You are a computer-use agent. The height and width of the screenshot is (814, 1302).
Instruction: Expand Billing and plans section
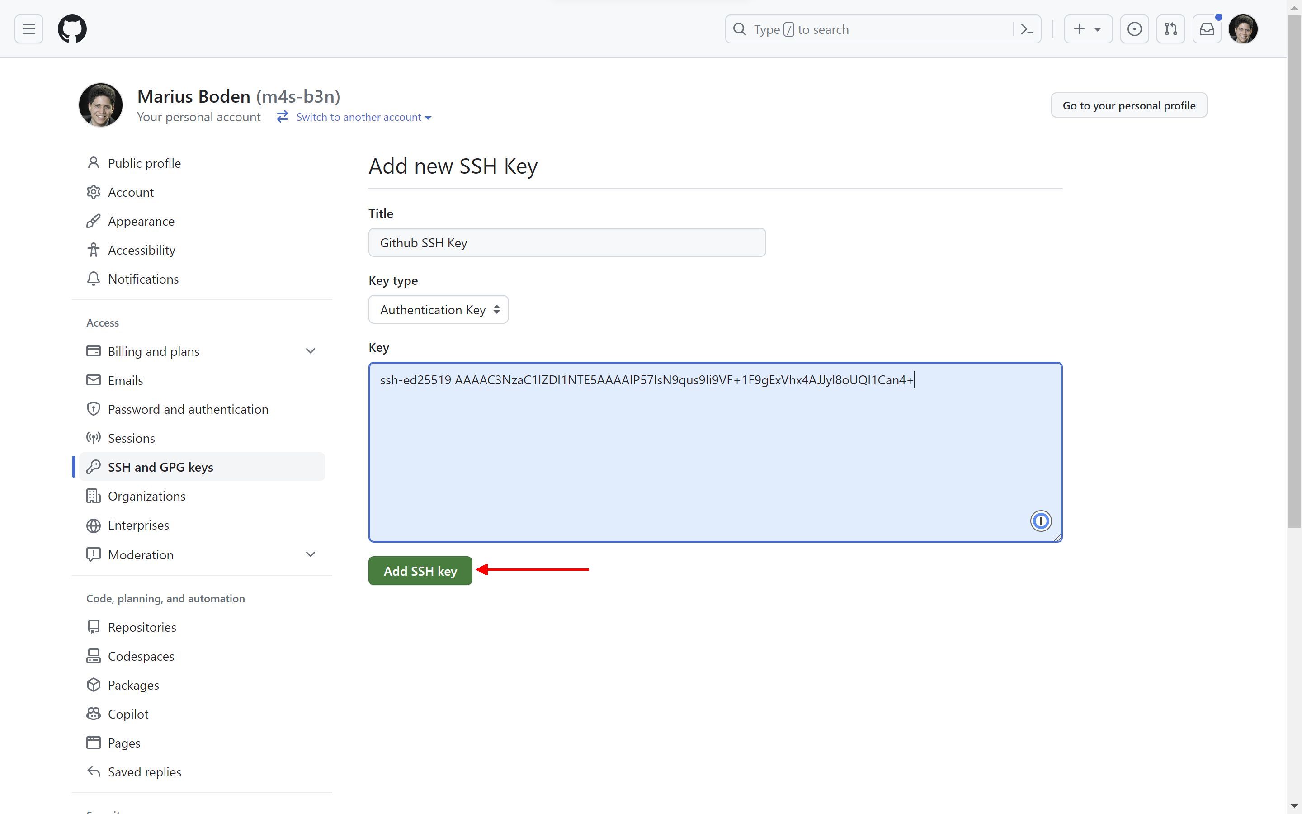pyautogui.click(x=310, y=351)
